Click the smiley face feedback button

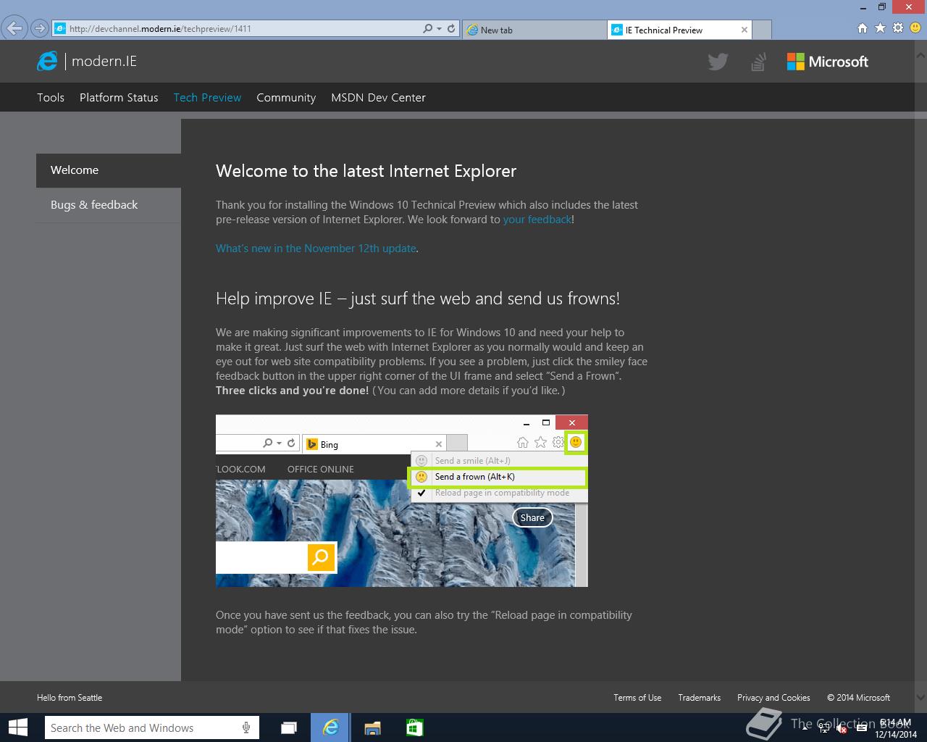pyautogui.click(x=915, y=28)
